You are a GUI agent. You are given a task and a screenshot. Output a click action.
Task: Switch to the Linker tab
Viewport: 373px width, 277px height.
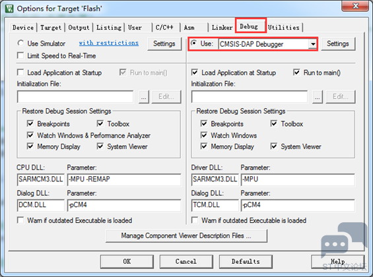coord(222,28)
